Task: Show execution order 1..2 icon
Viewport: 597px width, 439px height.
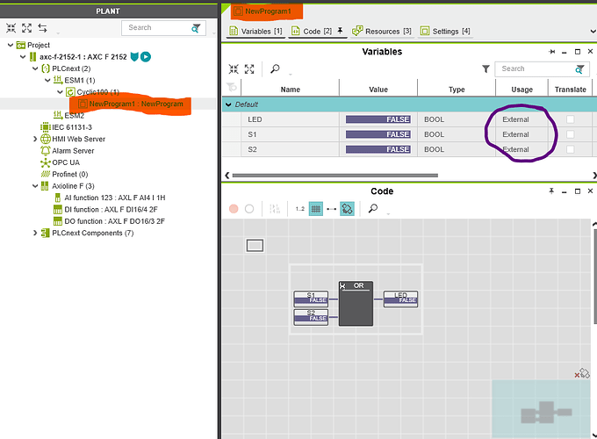Action: [x=300, y=209]
